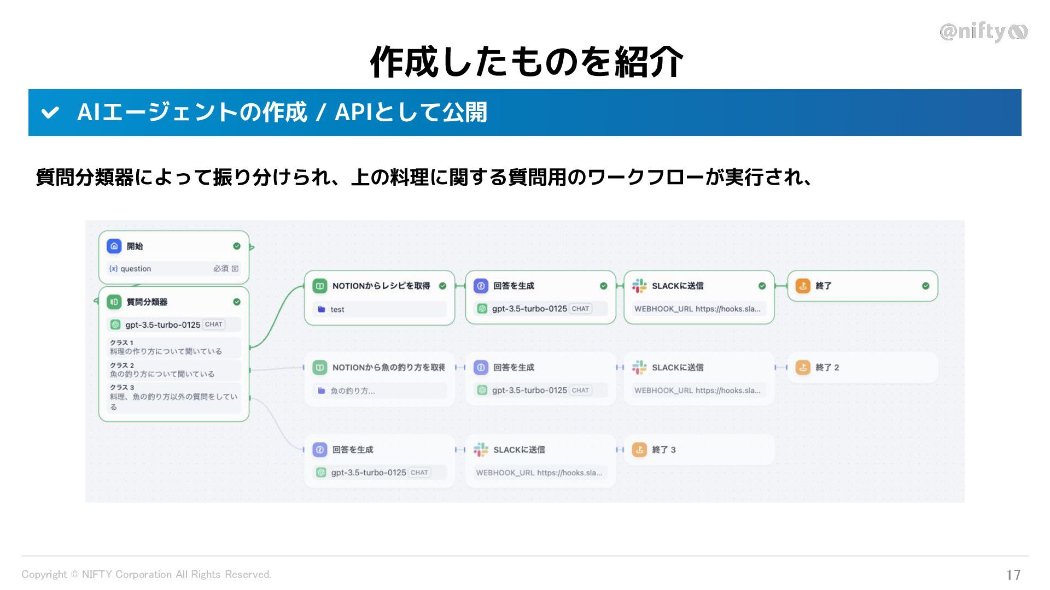Click the blue home icon of the 開始 node
This screenshot has width=1050, height=590.
[114, 246]
